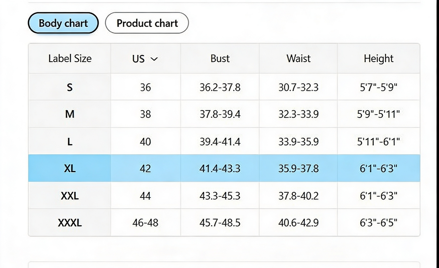Switch to the Body chart tab
The image size is (439, 268).
click(63, 23)
